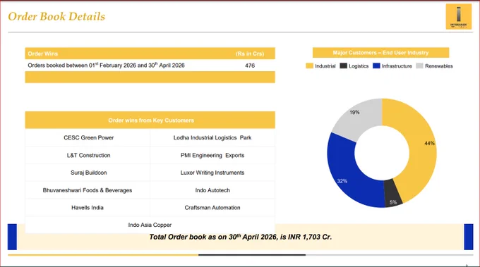Click the Order wins from Key Customers header
Image resolution: width=480 pixels, height=267 pixels.
click(150, 120)
